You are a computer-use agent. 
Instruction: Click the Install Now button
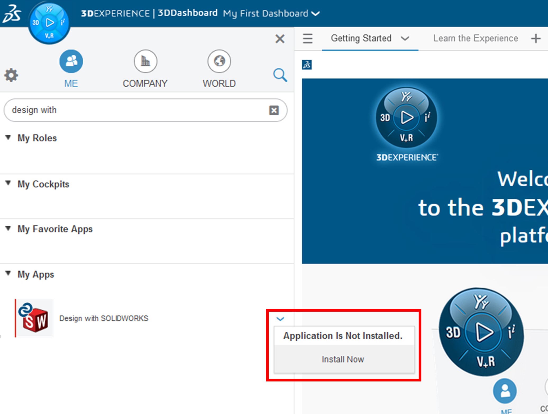pyautogui.click(x=343, y=359)
